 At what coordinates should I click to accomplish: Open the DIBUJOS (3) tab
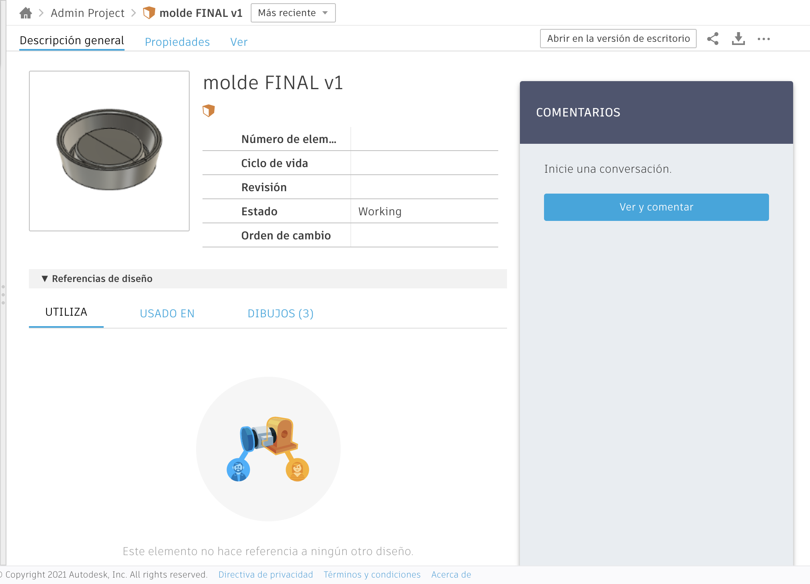pos(280,313)
